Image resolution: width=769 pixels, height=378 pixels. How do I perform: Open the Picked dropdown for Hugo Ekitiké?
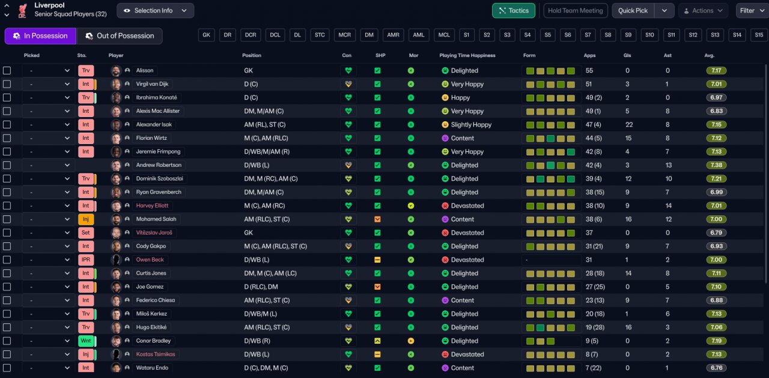point(48,327)
